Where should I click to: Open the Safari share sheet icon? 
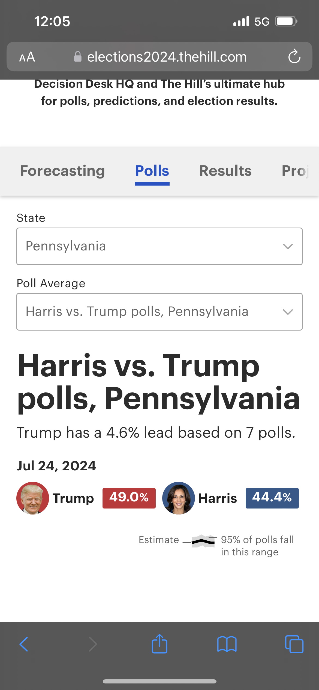(x=159, y=644)
